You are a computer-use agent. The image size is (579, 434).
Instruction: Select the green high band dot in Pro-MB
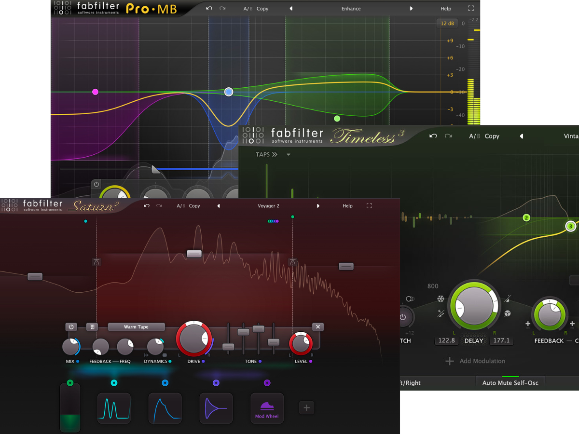[x=337, y=118]
